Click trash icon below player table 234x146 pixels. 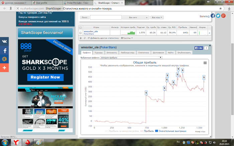pos(81,38)
